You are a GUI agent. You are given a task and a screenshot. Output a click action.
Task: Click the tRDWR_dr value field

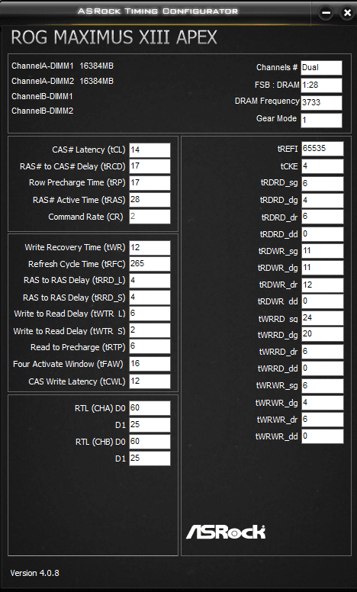[x=323, y=285]
